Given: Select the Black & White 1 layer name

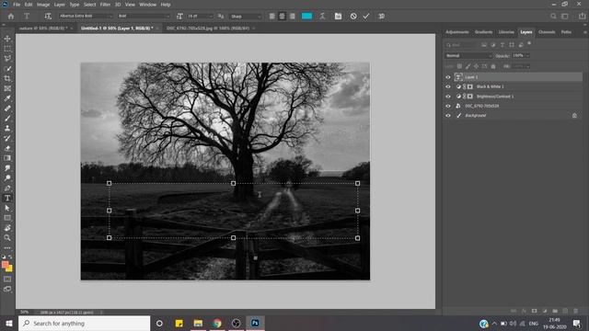Looking at the screenshot, I should pyautogui.click(x=490, y=86).
